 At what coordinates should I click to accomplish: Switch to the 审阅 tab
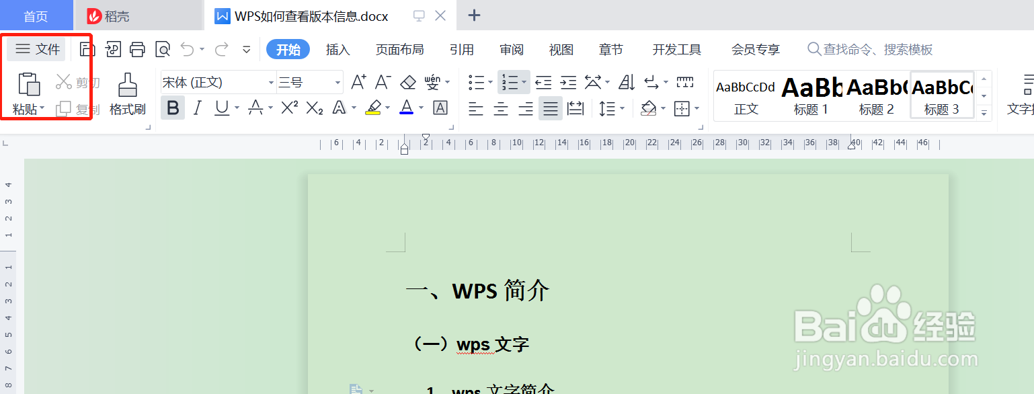(512, 49)
